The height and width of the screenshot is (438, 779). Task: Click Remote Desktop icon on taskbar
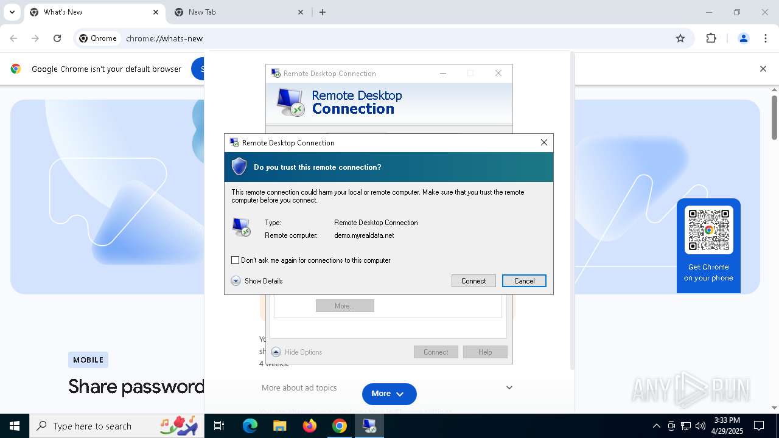pyautogui.click(x=369, y=426)
